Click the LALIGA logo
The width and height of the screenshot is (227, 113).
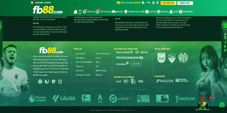pos(64,98)
